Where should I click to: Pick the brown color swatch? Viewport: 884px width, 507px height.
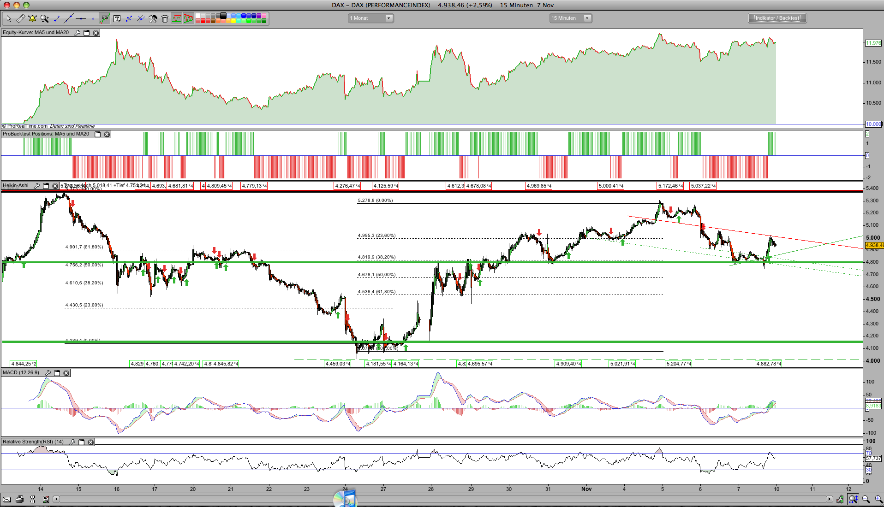(x=214, y=21)
